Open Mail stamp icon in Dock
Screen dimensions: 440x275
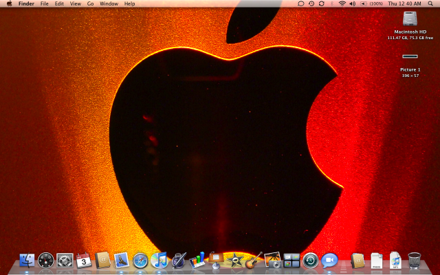(121, 261)
